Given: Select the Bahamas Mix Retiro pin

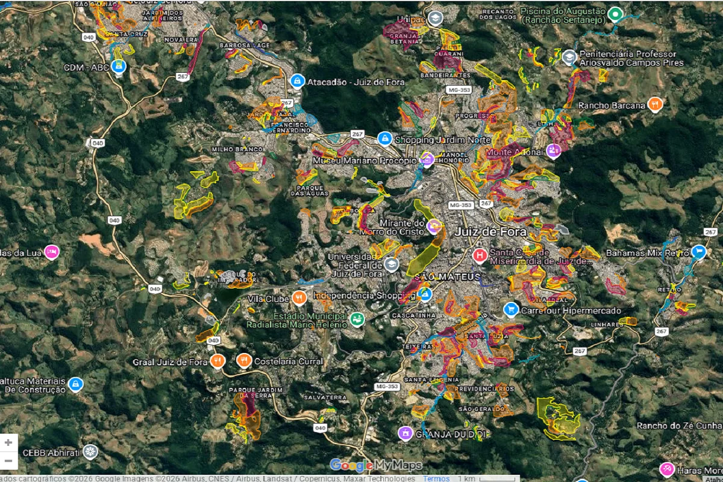Looking at the screenshot, I should (x=698, y=252).
